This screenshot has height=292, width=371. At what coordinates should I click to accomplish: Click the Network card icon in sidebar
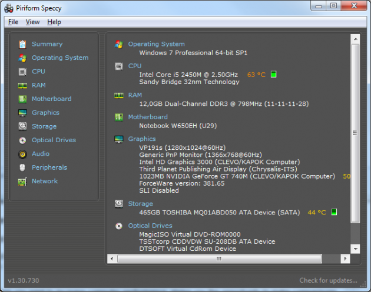[x=22, y=182]
